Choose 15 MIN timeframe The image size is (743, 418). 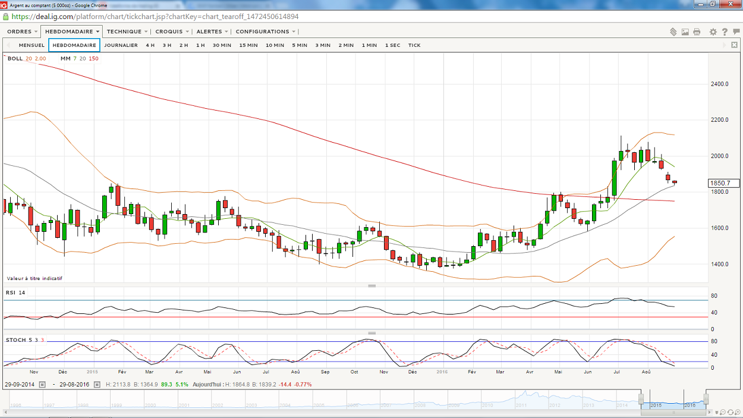point(248,45)
